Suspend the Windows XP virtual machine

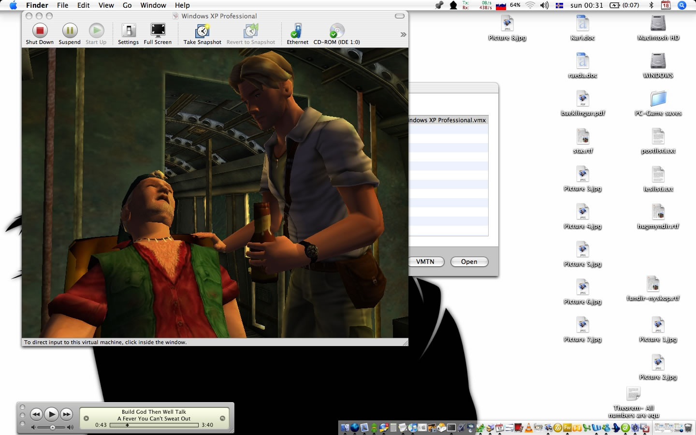coord(70,34)
